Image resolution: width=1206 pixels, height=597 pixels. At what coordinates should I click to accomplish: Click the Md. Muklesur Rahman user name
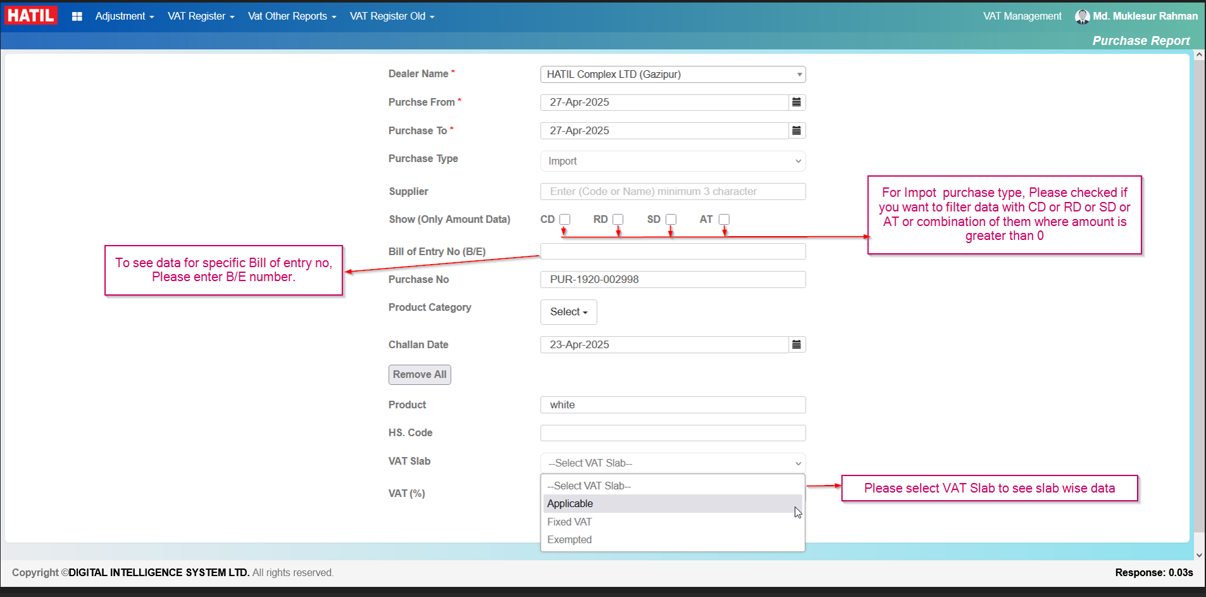(x=1145, y=16)
